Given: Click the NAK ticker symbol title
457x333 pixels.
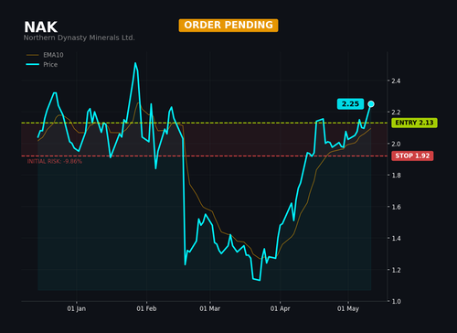Looking at the screenshot, I should (x=40, y=27).
